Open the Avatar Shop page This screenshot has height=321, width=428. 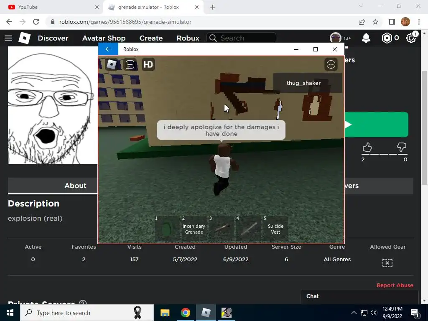point(104,38)
